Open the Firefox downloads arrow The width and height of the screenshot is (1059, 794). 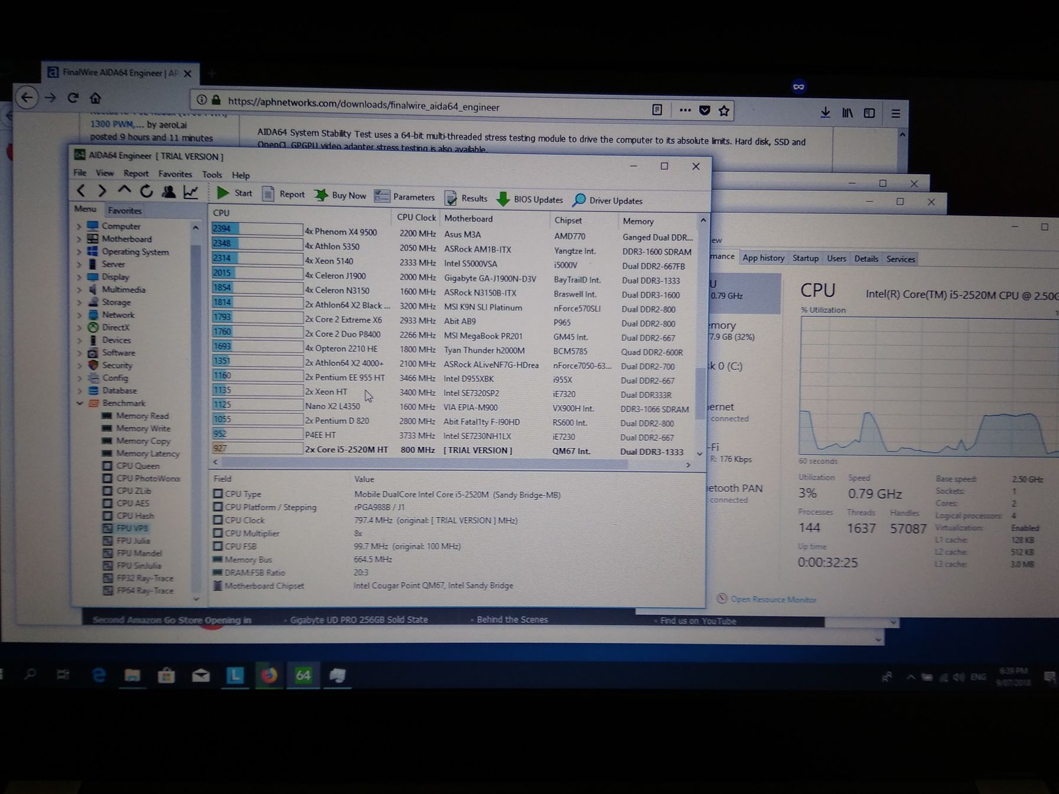click(x=825, y=112)
